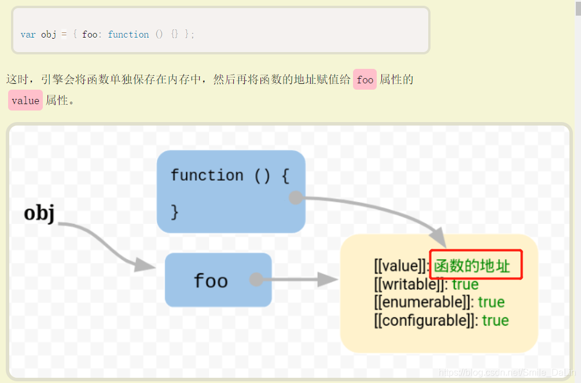Open the memory diagram image

pos(289,252)
